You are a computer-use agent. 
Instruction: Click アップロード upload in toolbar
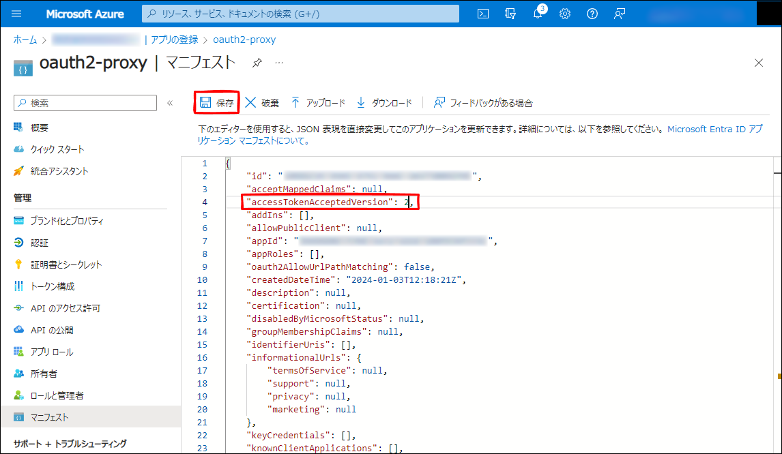[x=318, y=103]
